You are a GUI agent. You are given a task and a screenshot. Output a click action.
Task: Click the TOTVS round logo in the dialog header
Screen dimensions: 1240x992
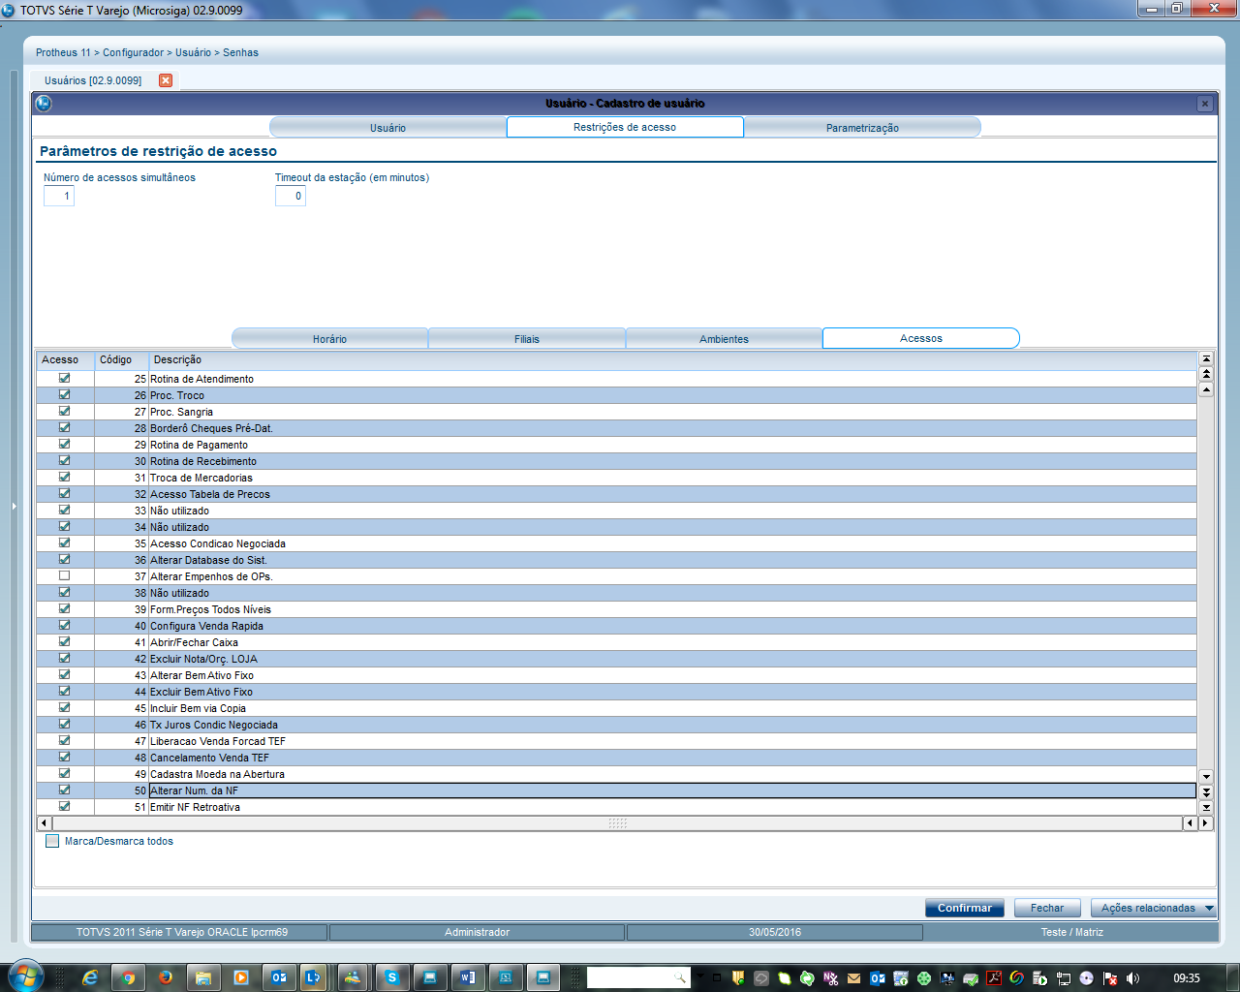44,103
